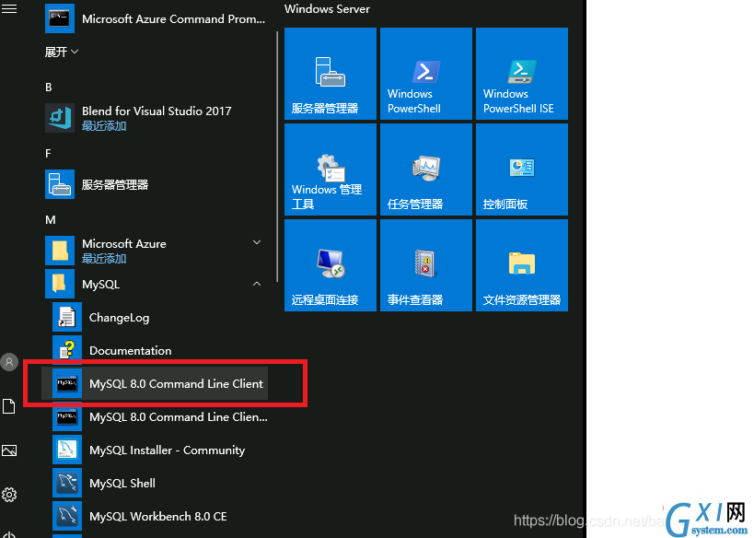Jump to letter M section header
Screen dimensions: 754x538
click(51, 220)
